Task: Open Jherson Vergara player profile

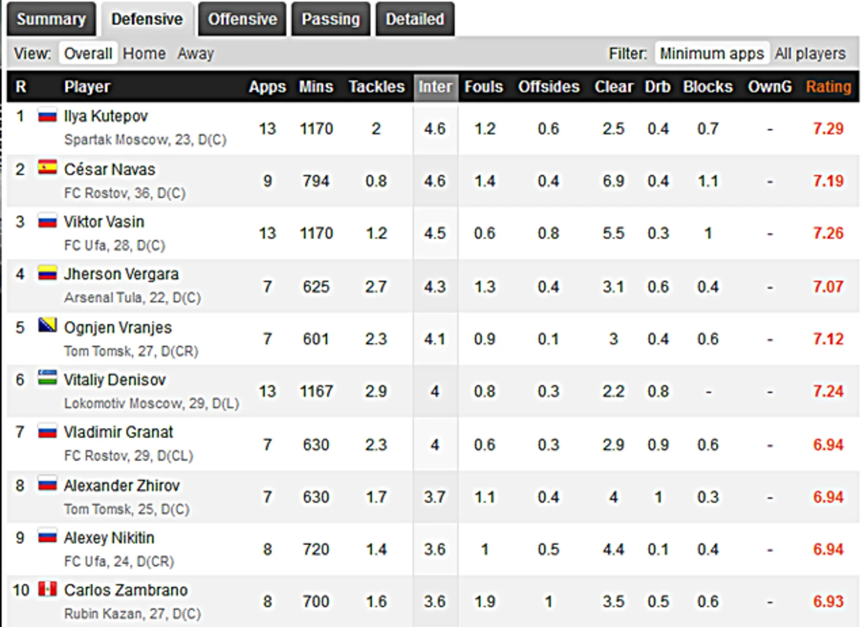Action: click(121, 274)
